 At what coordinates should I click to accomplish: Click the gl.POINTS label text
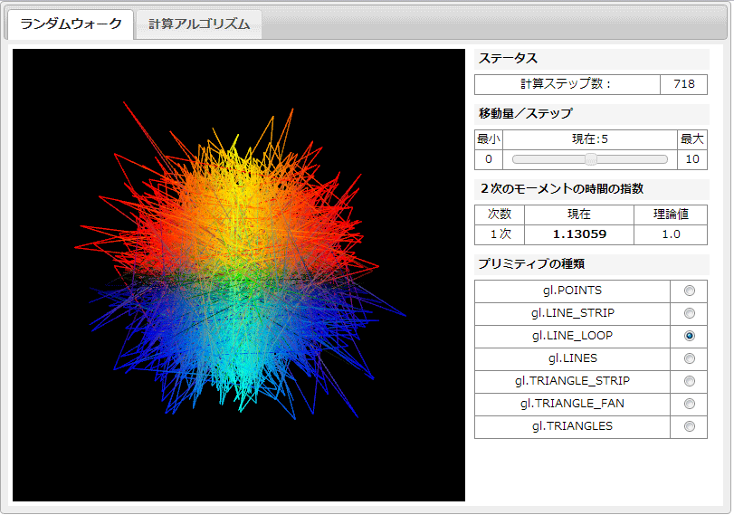pos(572,291)
